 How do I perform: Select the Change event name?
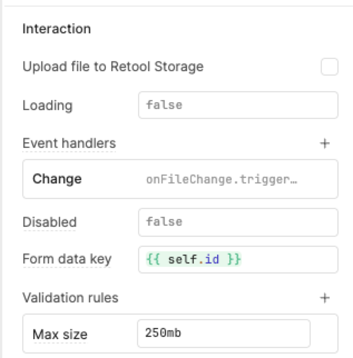coord(57,179)
